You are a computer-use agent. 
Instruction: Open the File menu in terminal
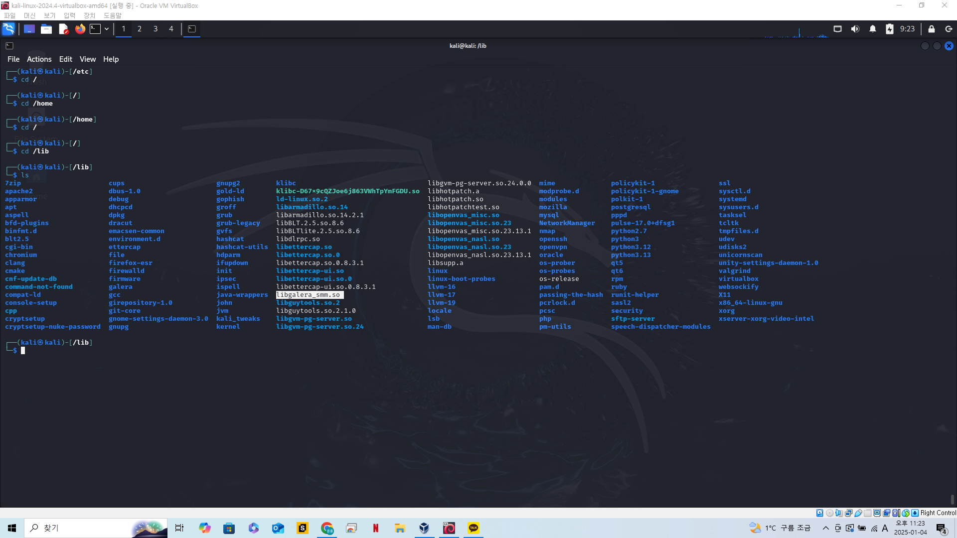pos(13,59)
